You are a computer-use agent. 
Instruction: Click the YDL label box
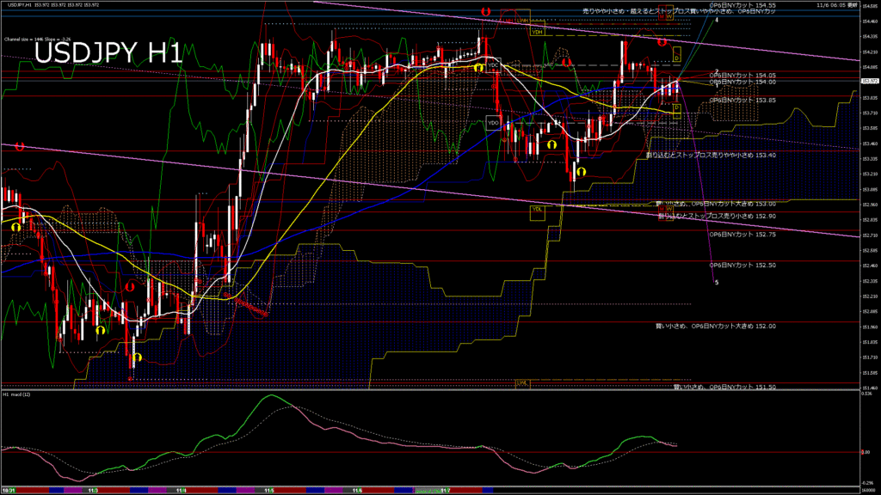coord(537,209)
